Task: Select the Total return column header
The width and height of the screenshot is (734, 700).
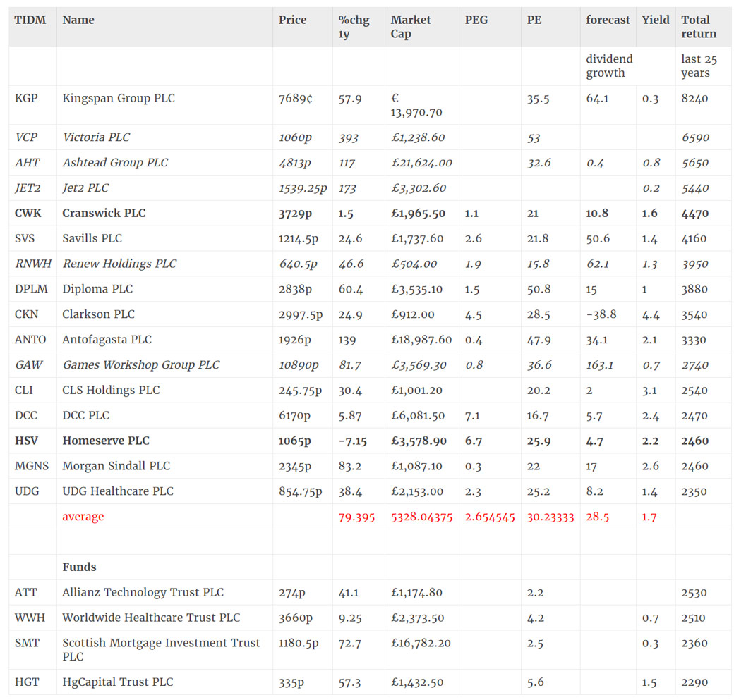Action: click(698, 27)
